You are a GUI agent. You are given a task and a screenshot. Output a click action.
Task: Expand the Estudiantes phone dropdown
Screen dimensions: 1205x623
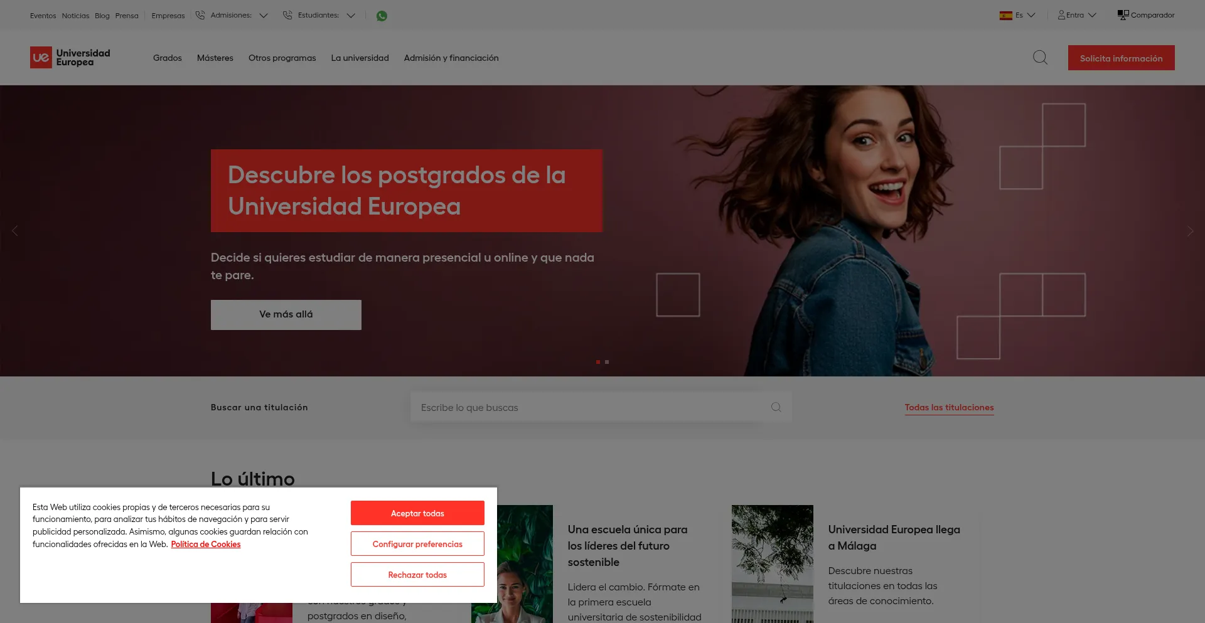pos(351,16)
